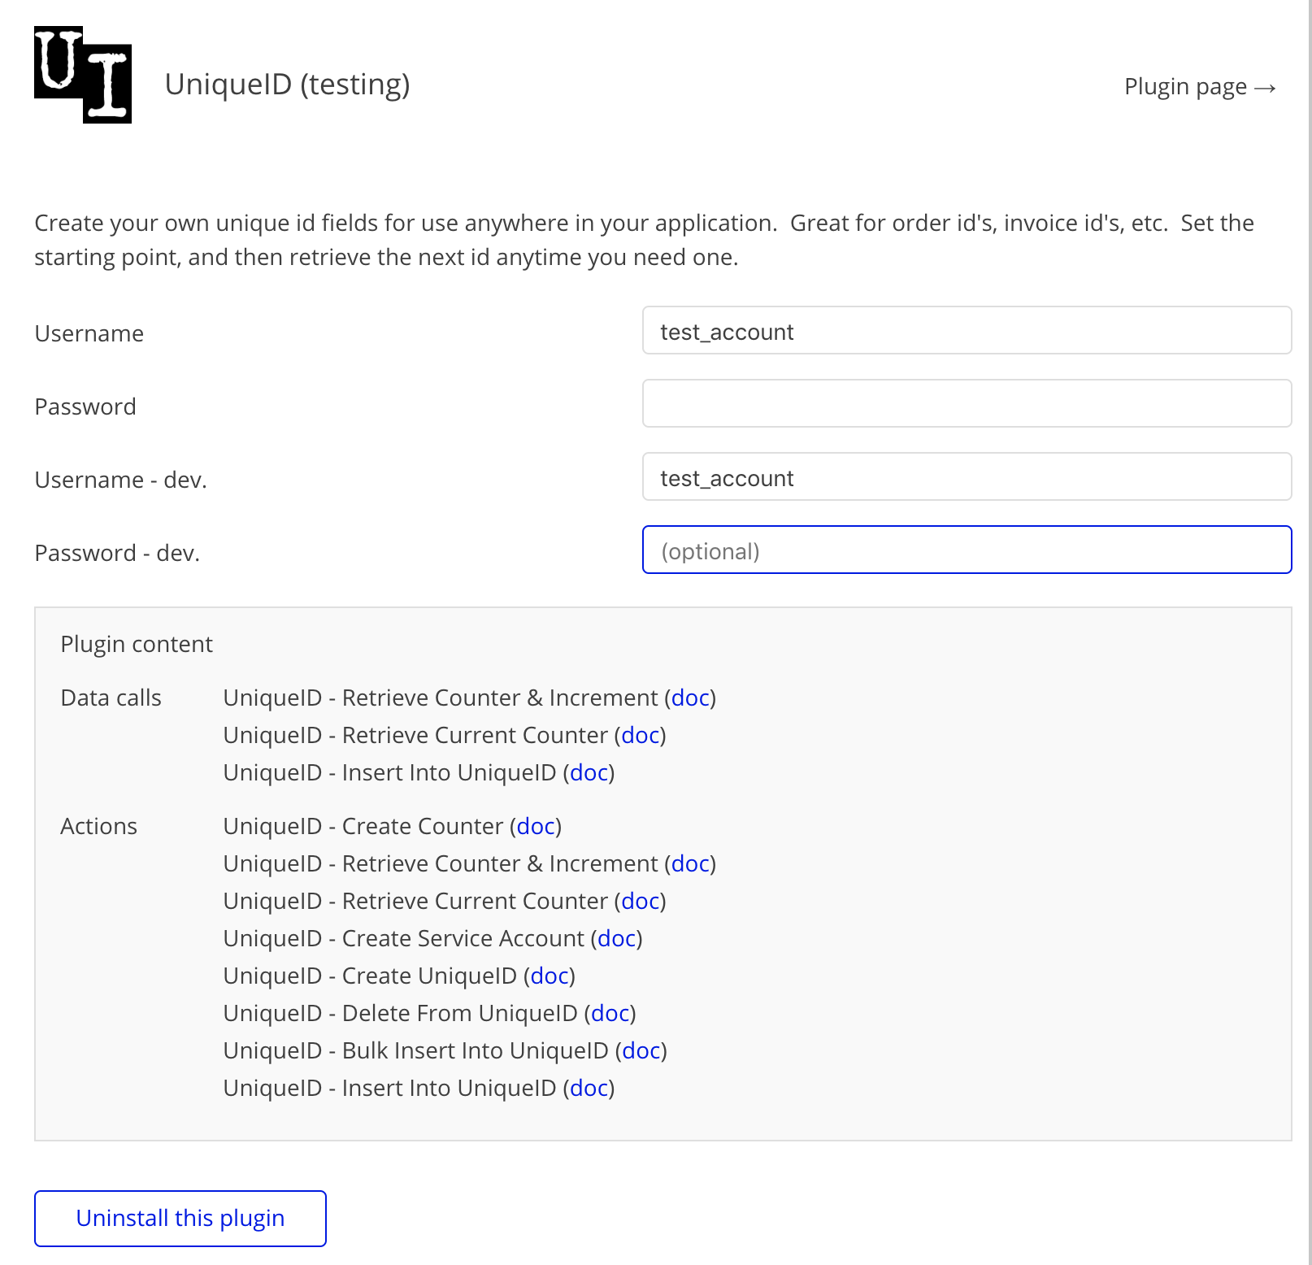Click the UniqueID - Create Service Account text
This screenshot has height=1265, width=1312.
pos(404,938)
